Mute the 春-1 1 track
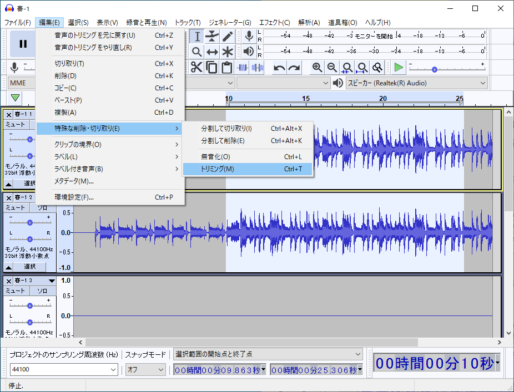Viewport: 514px width, 392px height. click(16, 125)
